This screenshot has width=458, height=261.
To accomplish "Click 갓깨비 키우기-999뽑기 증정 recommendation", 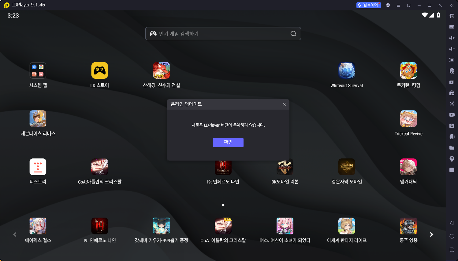I will click(x=162, y=226).
